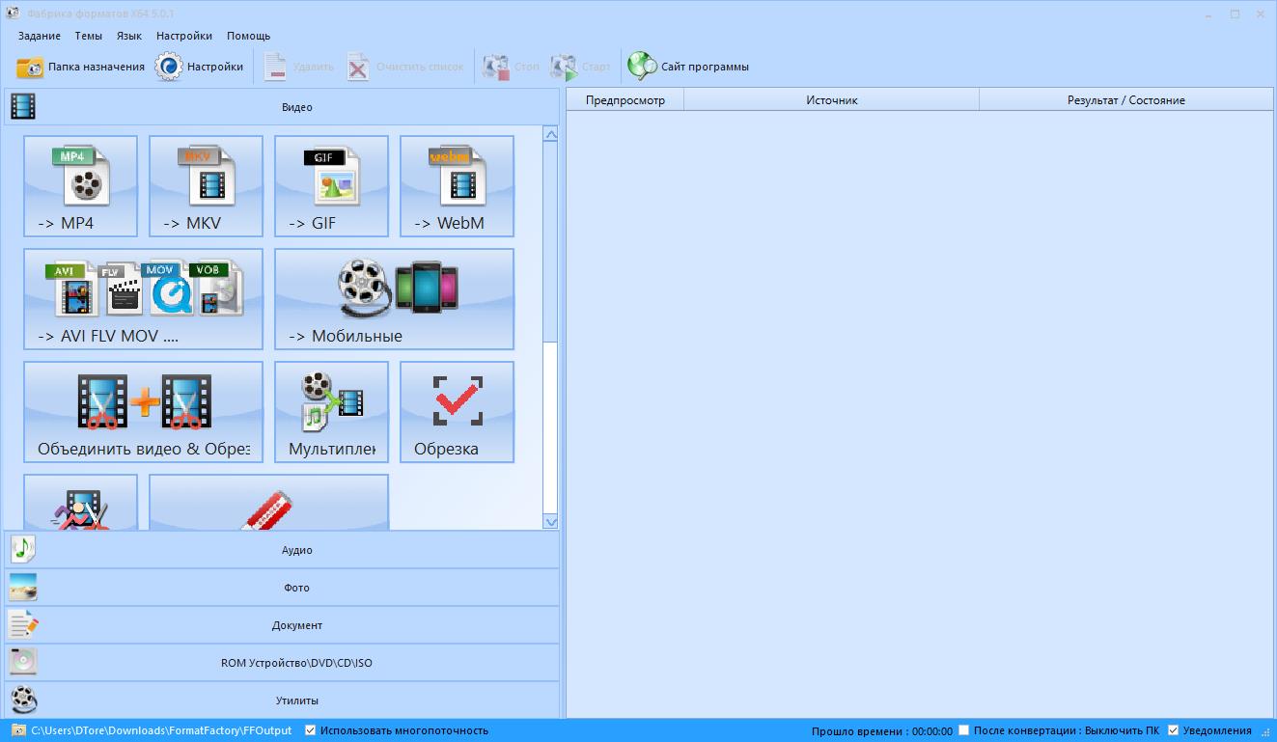Enable После конвертации: Выключить ПК checkbox

[x=963, y=730]
